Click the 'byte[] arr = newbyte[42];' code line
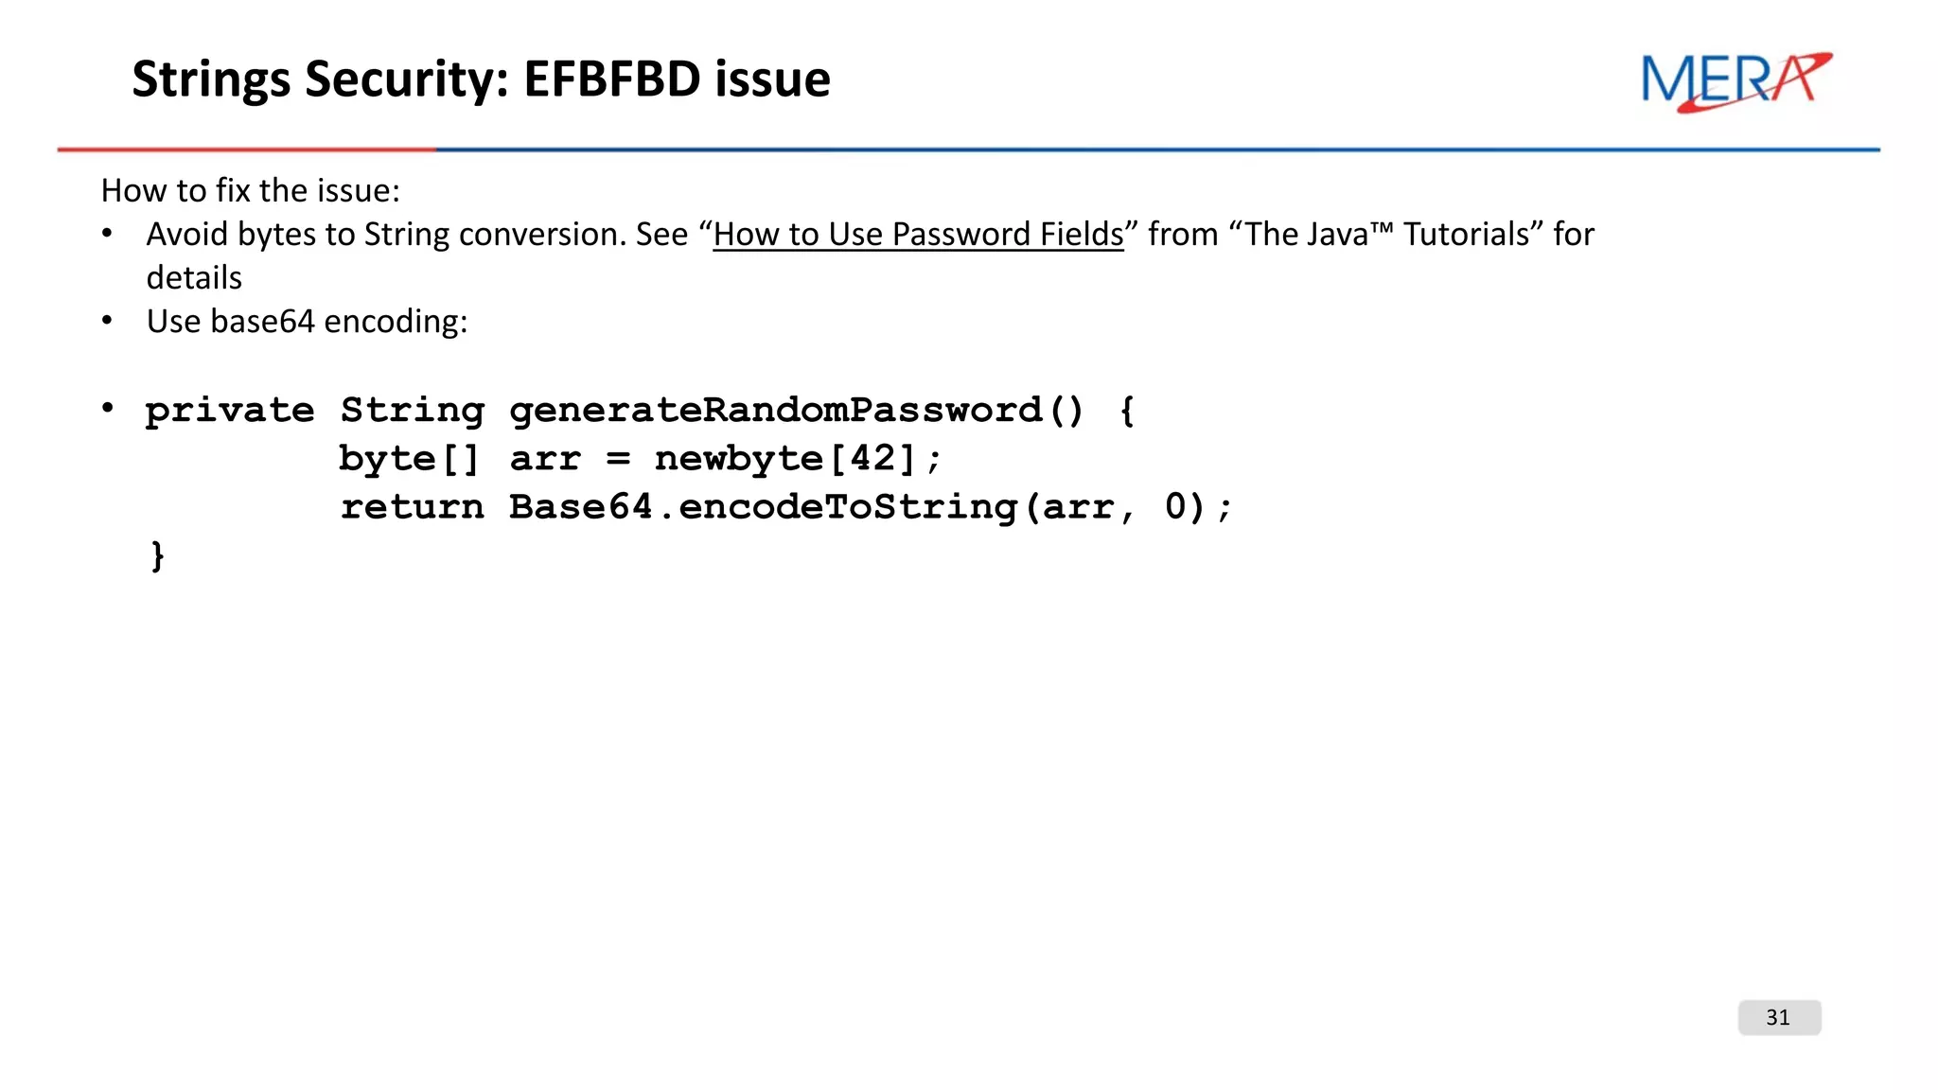This screenshot has height=1090, width=1938. (x=641, y=459)
